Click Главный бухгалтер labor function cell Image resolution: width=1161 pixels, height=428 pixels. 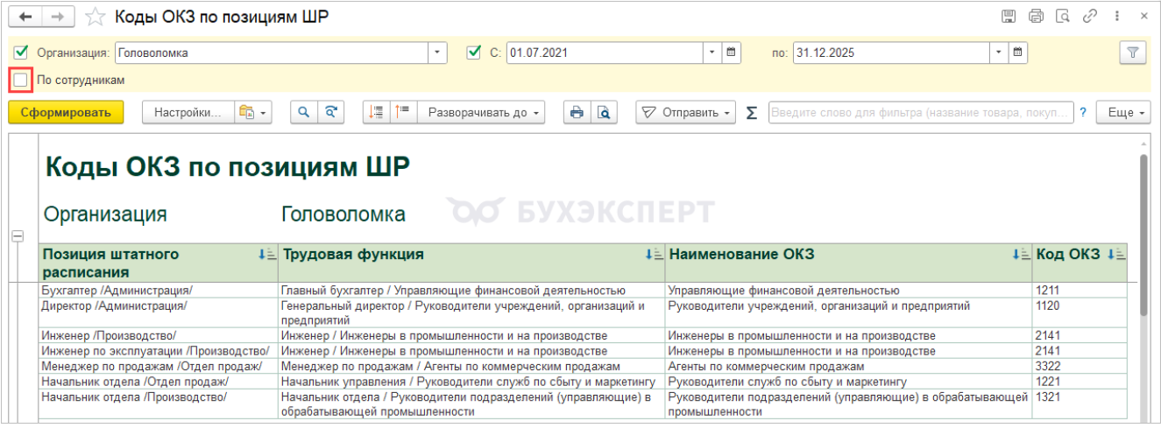pyautogui.click(x=471, y=291)
